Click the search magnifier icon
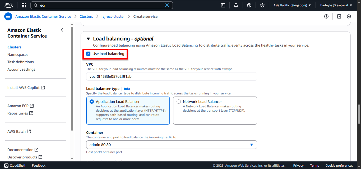 [x=36, y=5]
